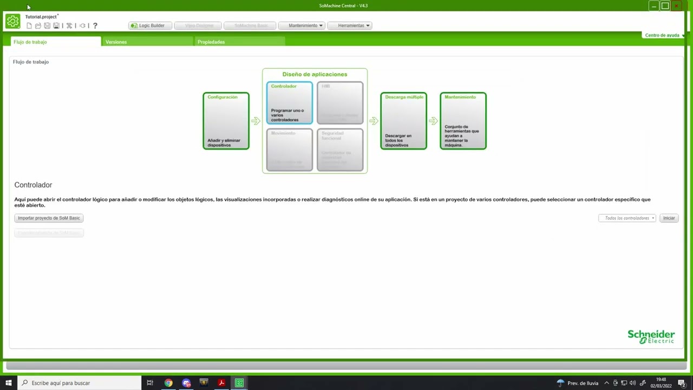This screenshot has height=390, width=693.
Task: Open help via question mark icon
Action: [x=95, y=25]
